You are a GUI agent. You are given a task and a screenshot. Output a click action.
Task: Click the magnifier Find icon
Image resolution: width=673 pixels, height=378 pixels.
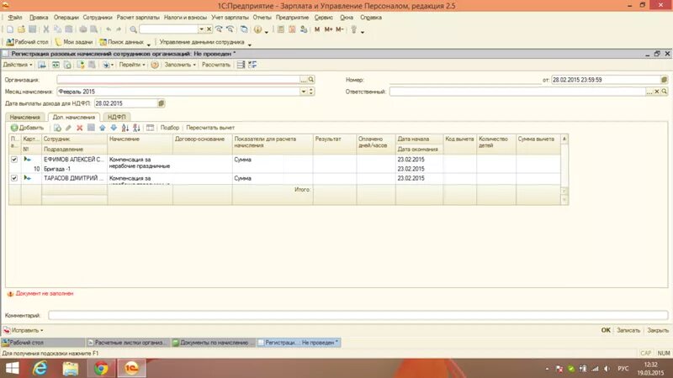pyautogui.click(x=134, y=29)
